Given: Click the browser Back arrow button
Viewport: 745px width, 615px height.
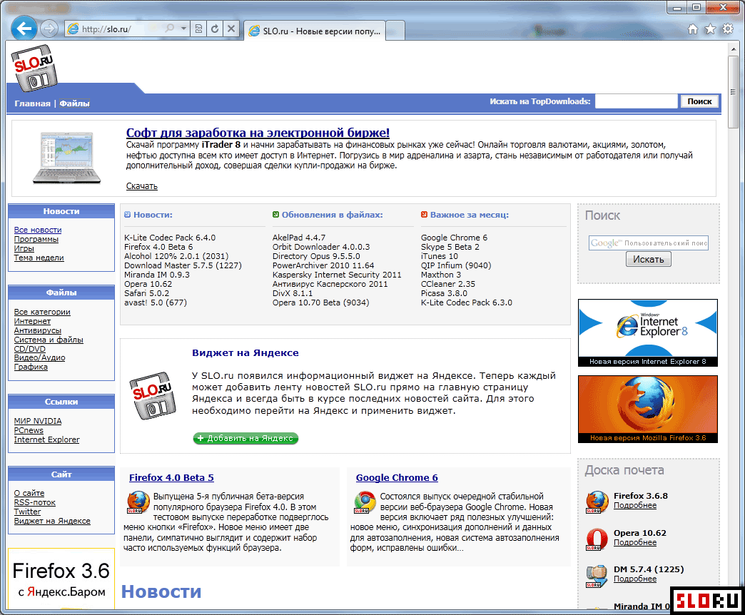Looking at the screenshot, I should pyautogui.click(x=24, y=29).
